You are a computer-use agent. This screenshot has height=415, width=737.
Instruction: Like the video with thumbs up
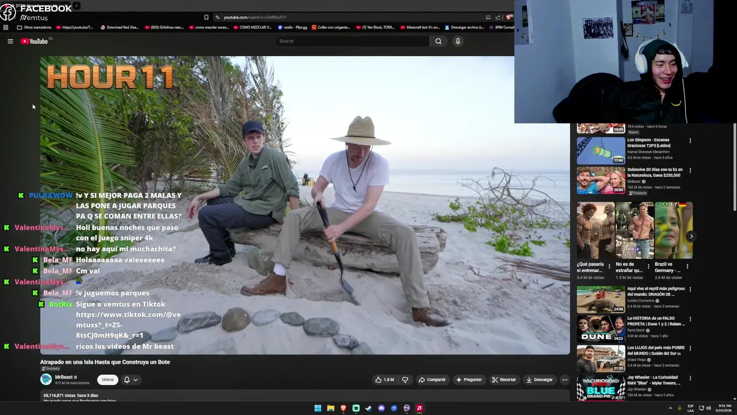coord(385,380)
